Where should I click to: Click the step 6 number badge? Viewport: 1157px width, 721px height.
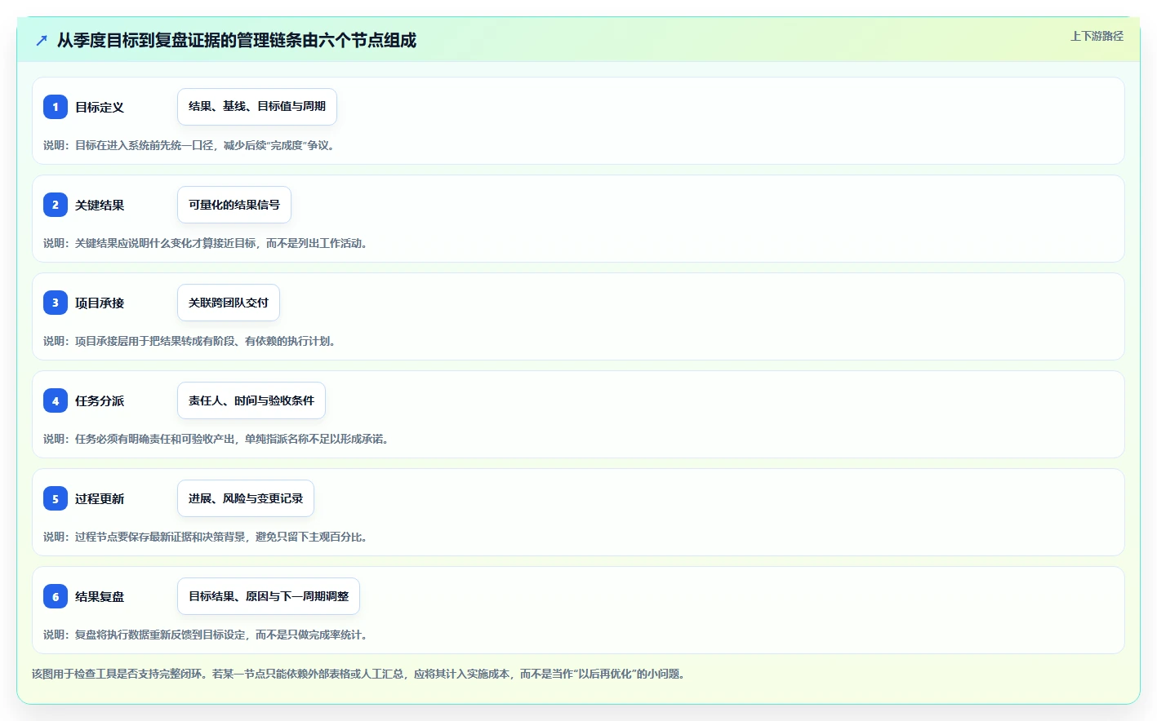tap(56, 596)
